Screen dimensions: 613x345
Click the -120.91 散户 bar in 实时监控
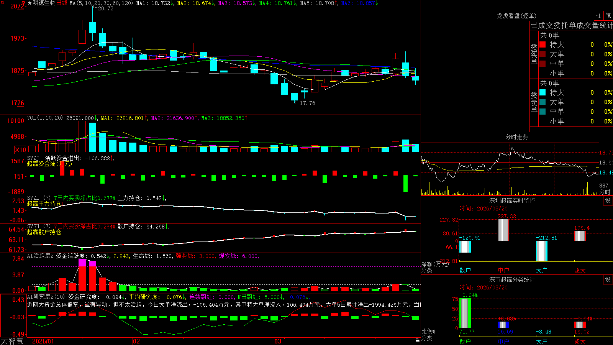(x=465, y=247)
